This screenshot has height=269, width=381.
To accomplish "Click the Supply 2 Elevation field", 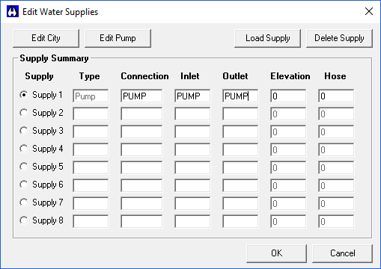I will coord(288,114).
